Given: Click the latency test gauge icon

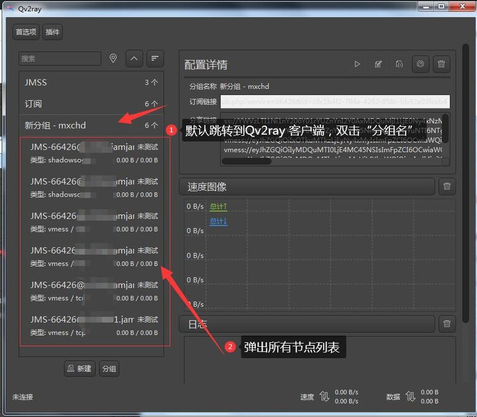Looking at the screenshot, I should [x=420, y=64].
